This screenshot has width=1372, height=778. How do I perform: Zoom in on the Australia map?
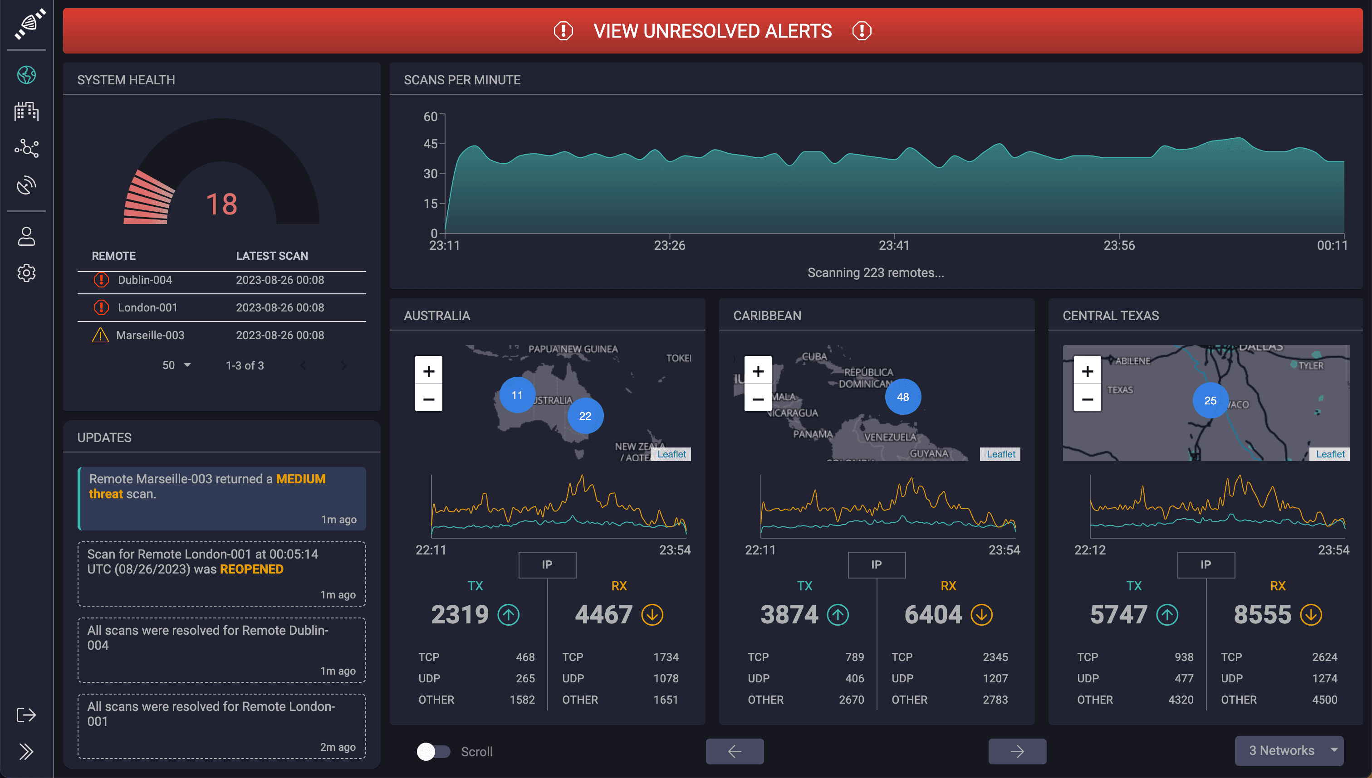click(428, 371)
